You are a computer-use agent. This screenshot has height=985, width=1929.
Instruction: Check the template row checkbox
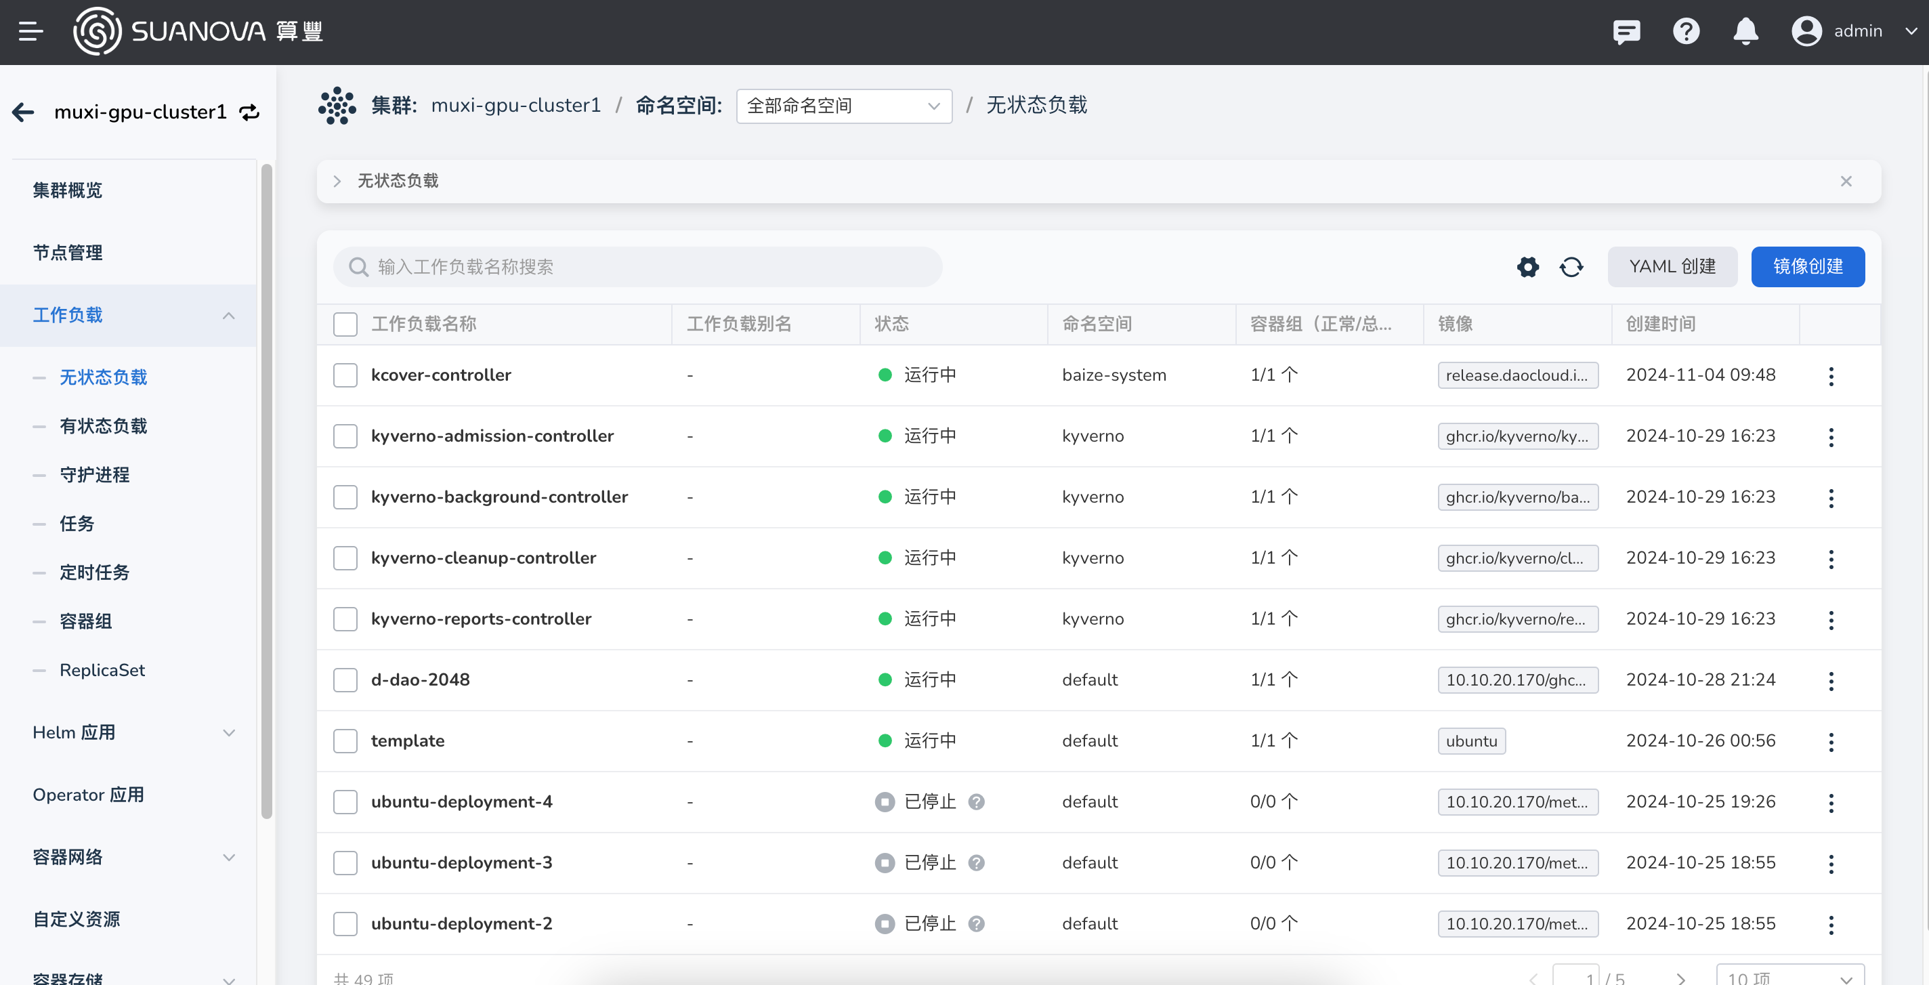coord(345,741)
